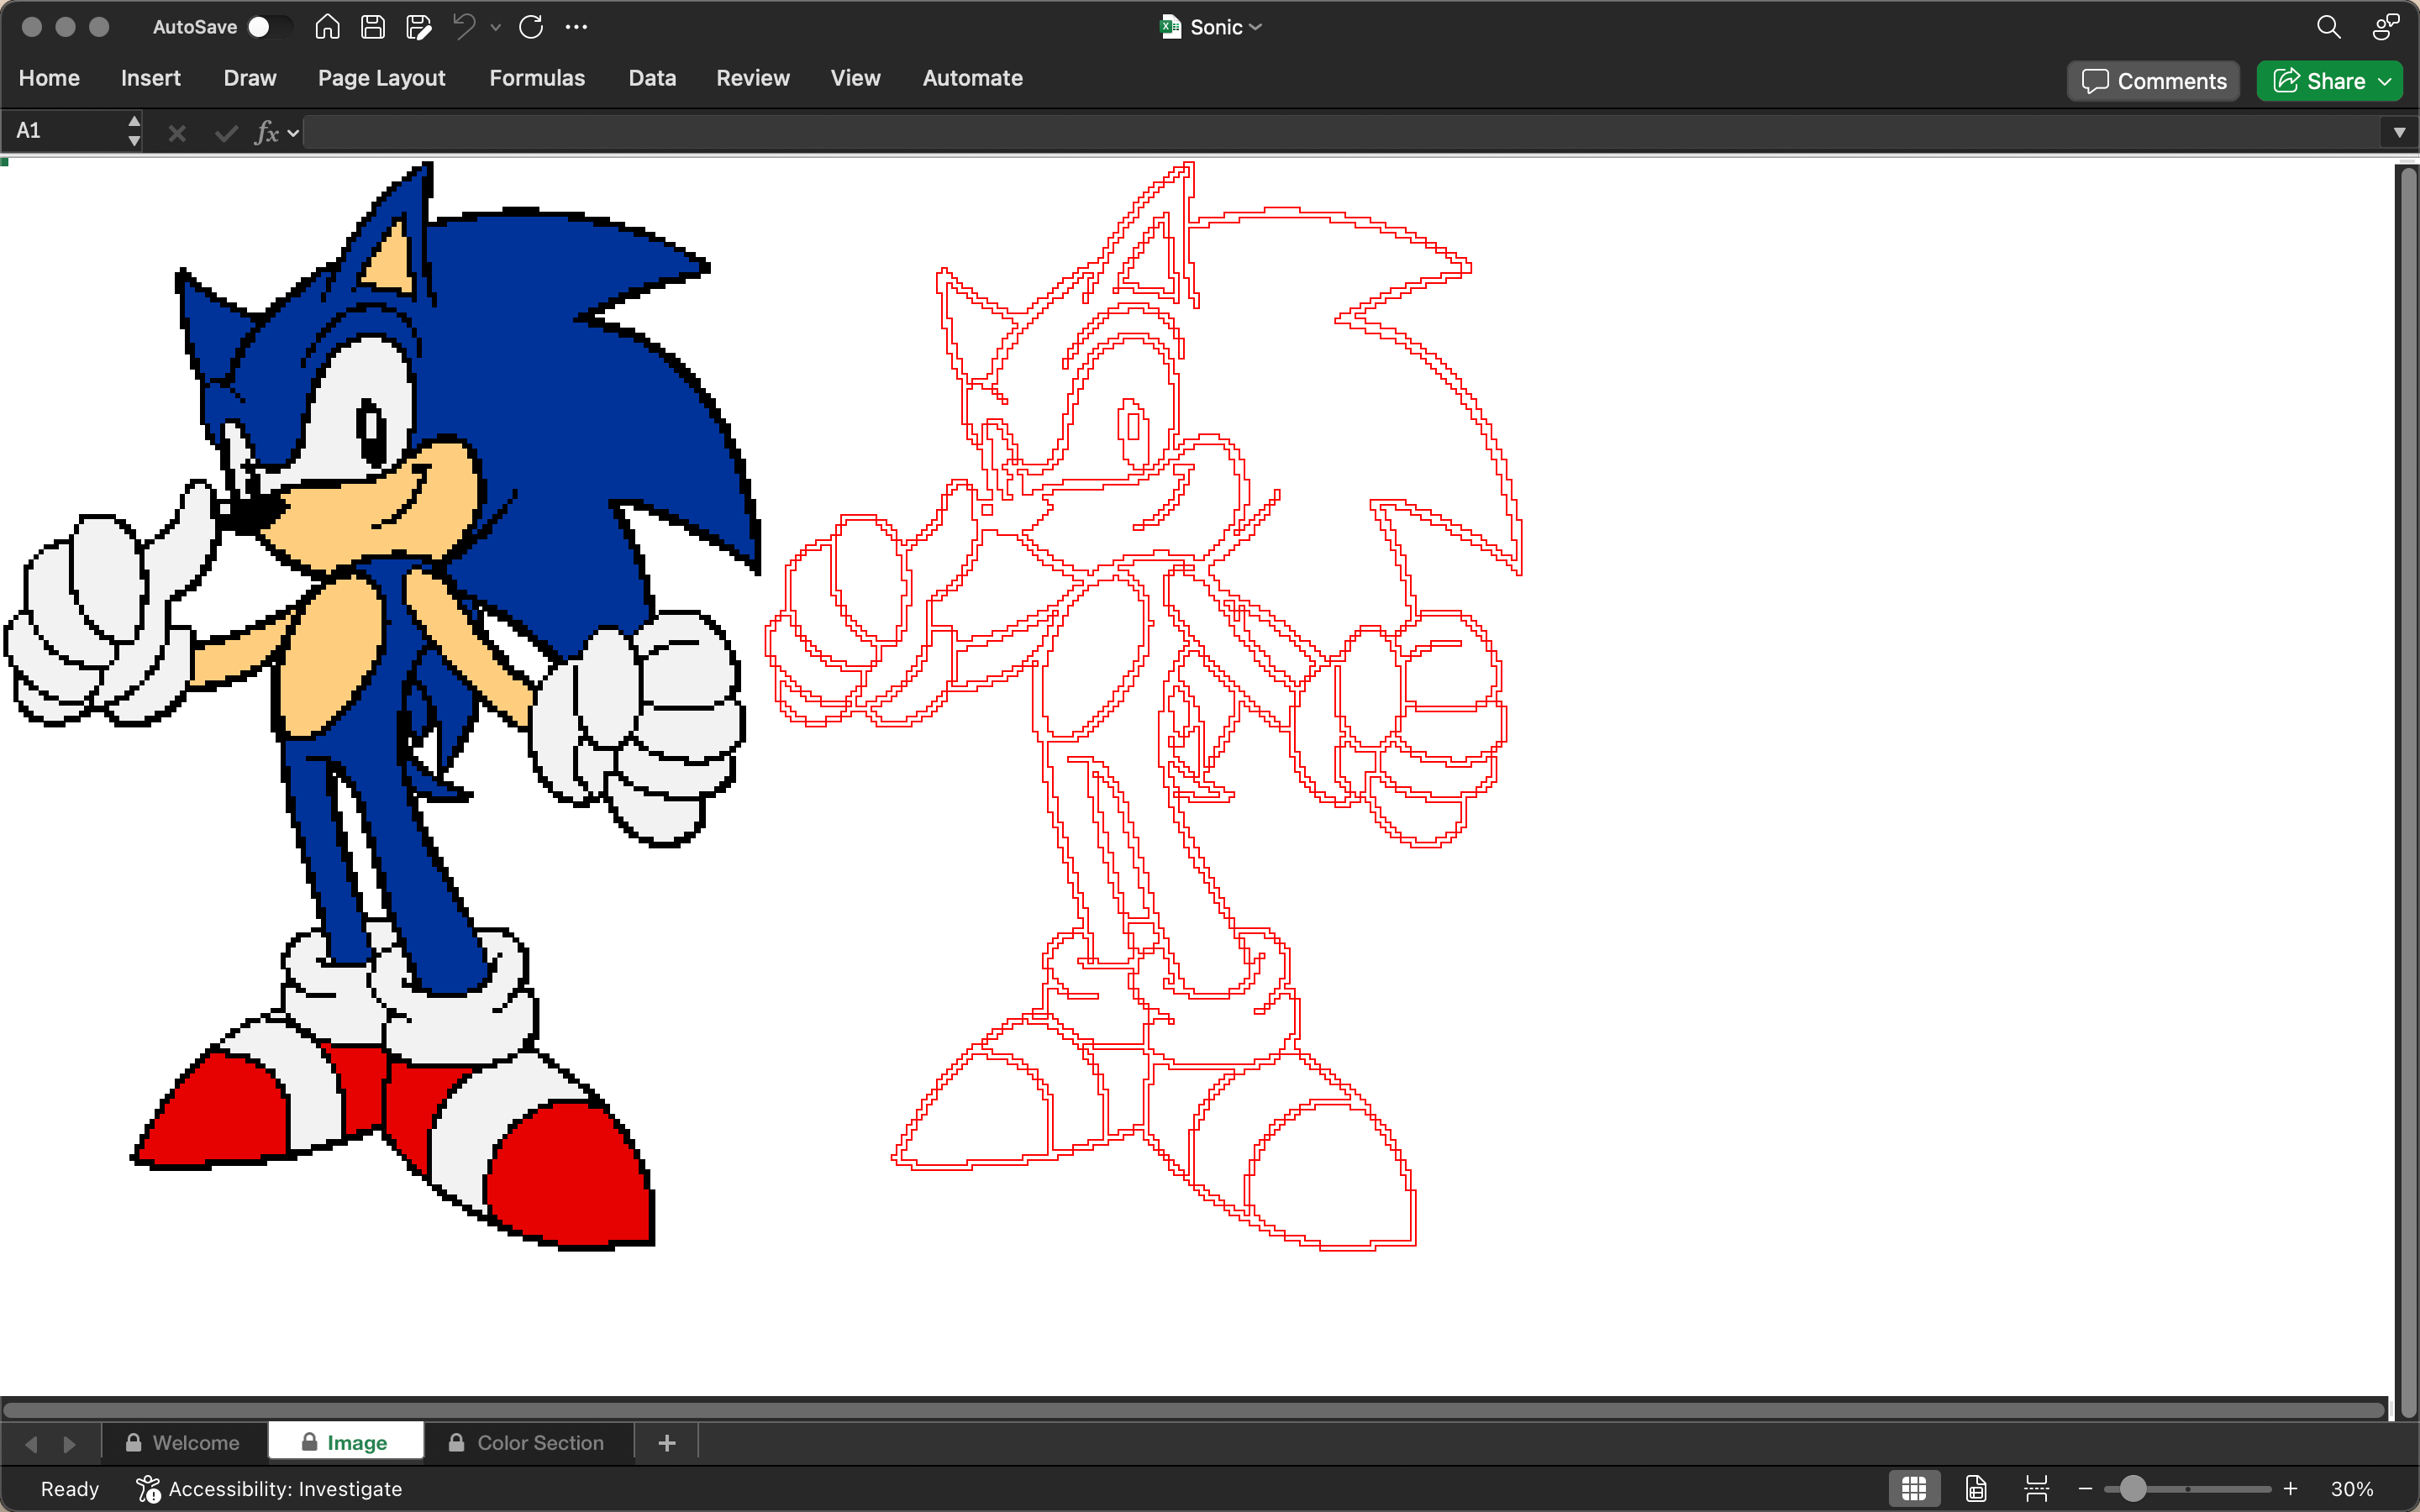Open the Formulas ribbon tab
2420x1512 pixels.
pyautogui.click(x=537, y=78)
